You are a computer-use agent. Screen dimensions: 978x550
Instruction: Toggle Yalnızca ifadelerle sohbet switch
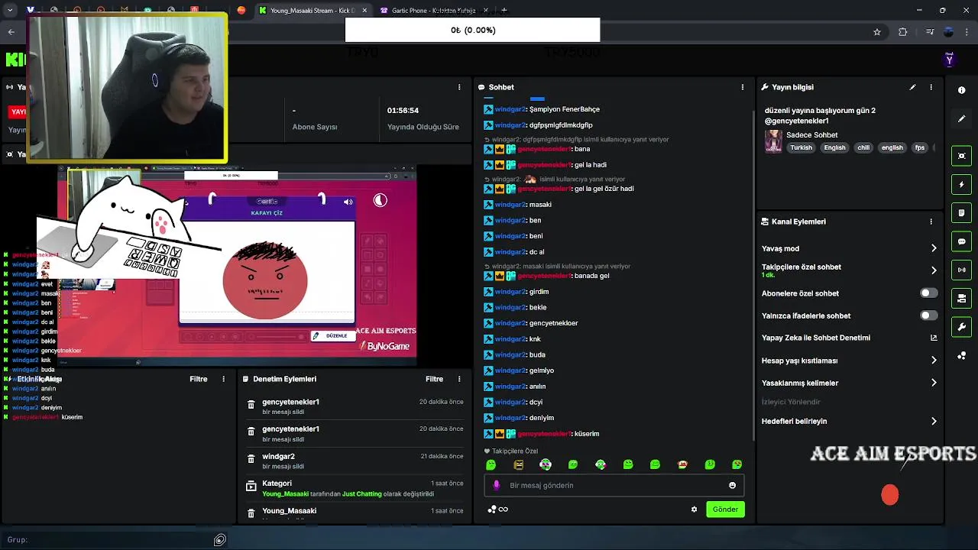tap(928, 315)
